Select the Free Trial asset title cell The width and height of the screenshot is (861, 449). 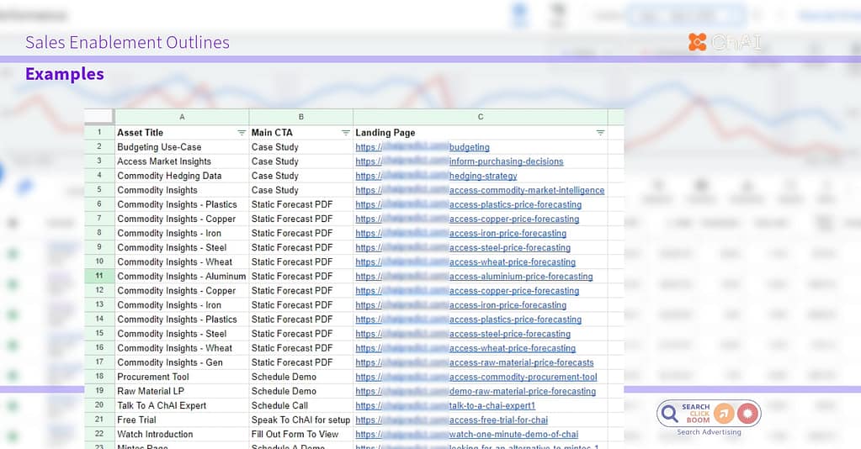(x=138, y=420)
